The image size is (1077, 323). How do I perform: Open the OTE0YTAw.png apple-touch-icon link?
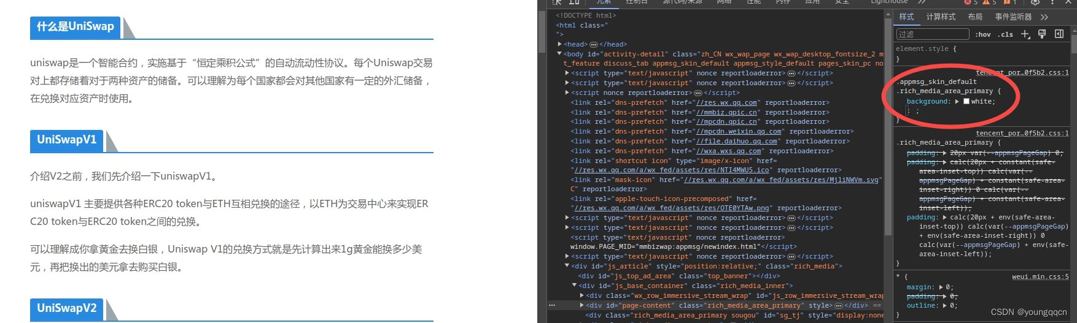672,208
